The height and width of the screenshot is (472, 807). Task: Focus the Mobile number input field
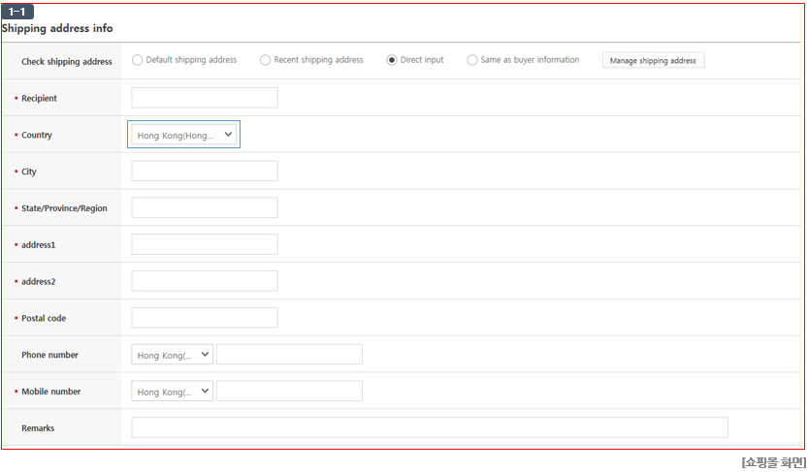point(289,391)
